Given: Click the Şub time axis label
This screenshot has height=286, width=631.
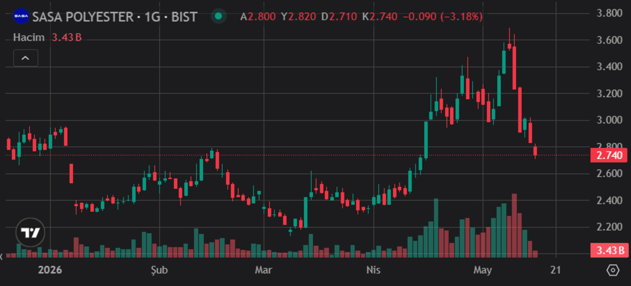Looking at the screenshot, I should click(x=159, y=270).
